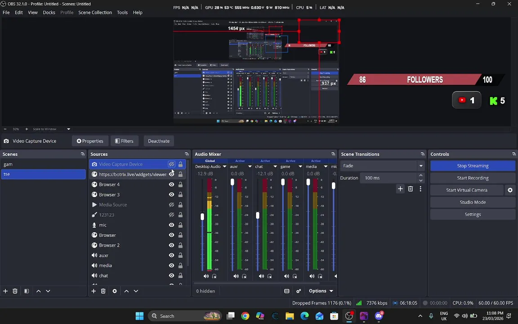Image resolution: width=518 pixels, height=324 pixels.
Task: Open the Edit menu
Action: point(19,13)
